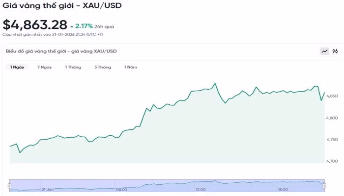This screenshot has height=196, width=344.
Task: Show the 1 Tháng price range
Action: 73,67
